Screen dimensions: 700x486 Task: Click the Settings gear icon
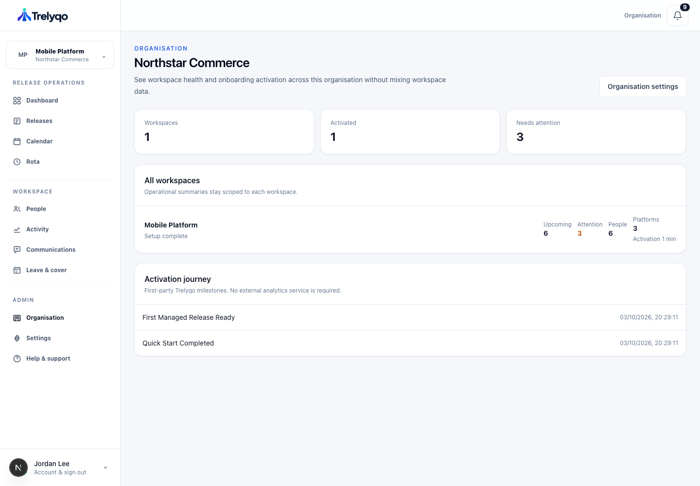click(17, 338)
